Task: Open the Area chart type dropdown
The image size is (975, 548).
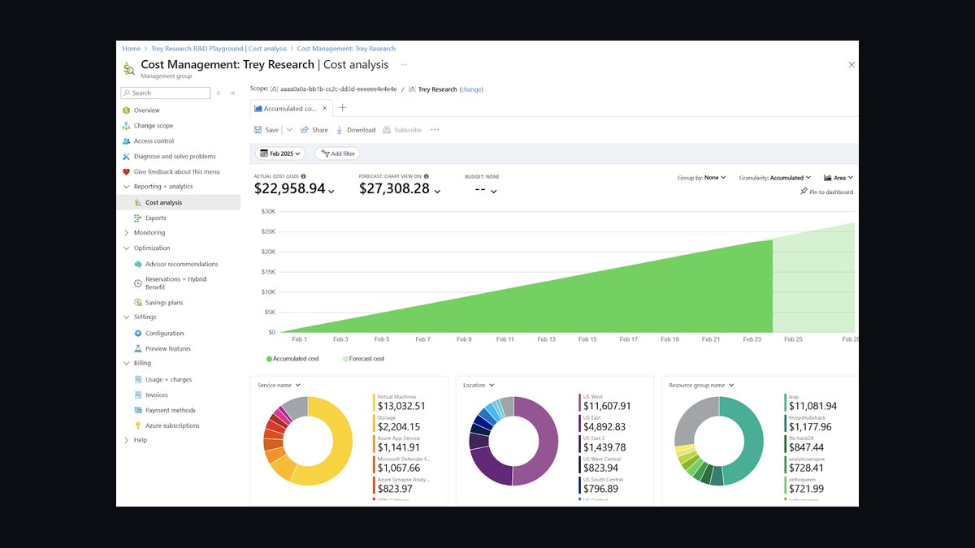Action: coord(838,178)
